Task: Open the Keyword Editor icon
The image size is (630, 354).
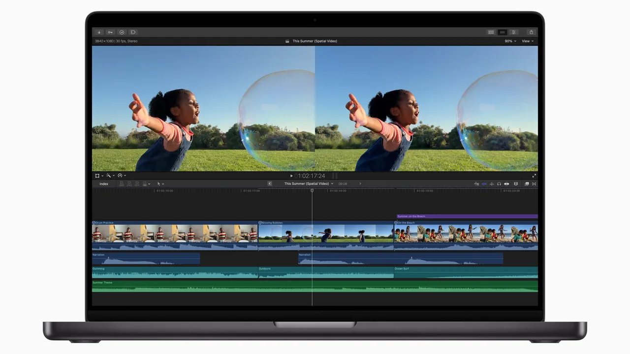Action: [110, 32]
